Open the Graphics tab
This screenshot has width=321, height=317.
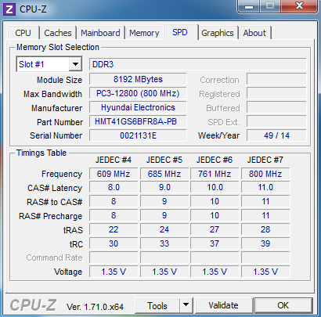pos(218,33)
